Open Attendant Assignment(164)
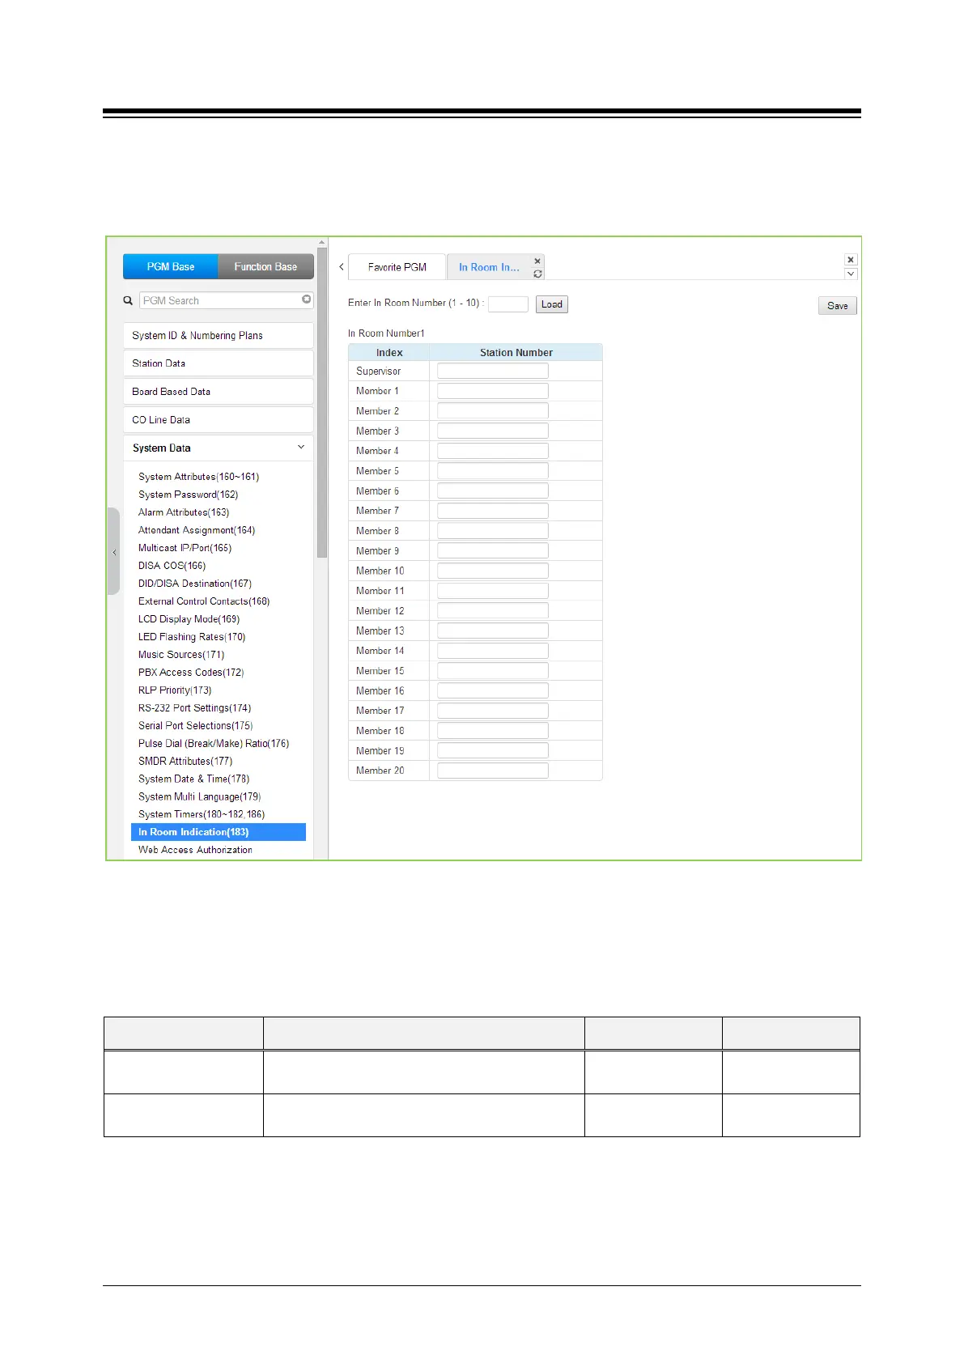 (x=197, y=530)
